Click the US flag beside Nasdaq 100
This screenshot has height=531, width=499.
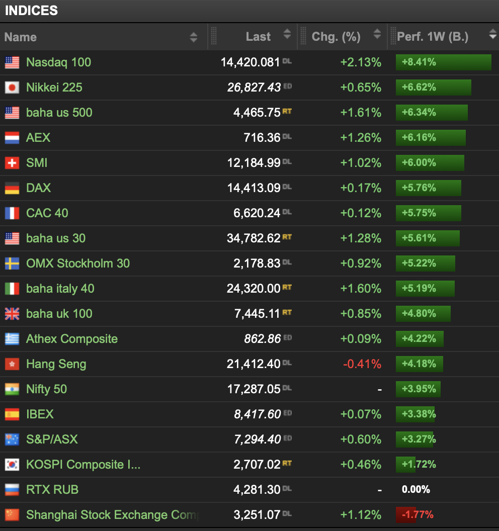(12, 62)
